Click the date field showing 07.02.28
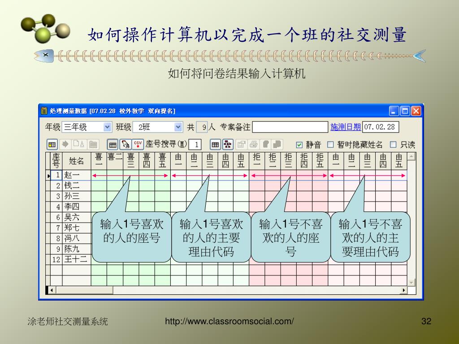Viewport: 459px width, 344px height. tap(380, 127)
